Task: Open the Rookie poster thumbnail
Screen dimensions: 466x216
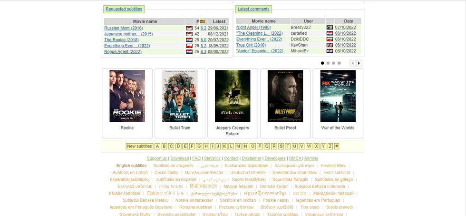Action: (x=127, y=96)
